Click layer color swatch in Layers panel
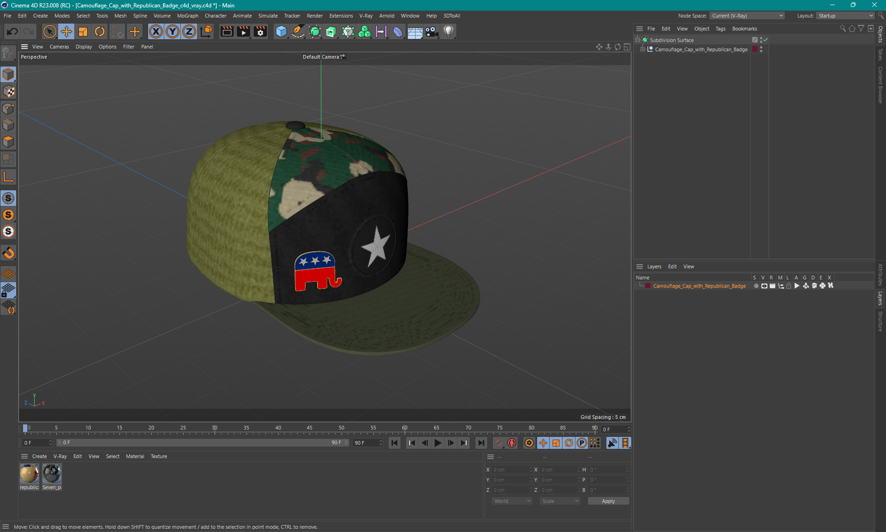Screen dimensions: 886x532 [648, 286]
